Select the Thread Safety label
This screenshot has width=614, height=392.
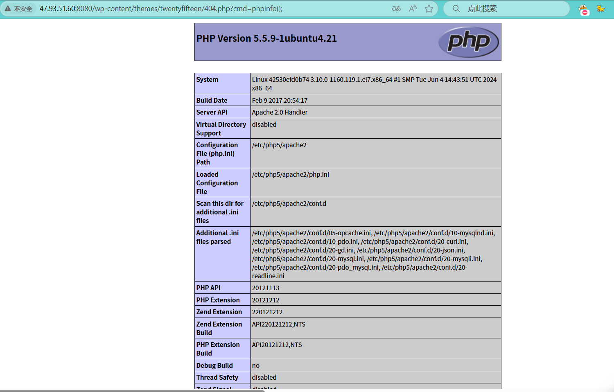click(217, 377)
